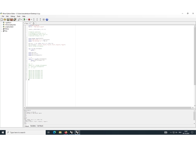Expand the Eto tree node
Screen dimensions: 196x147
(1, 31)
